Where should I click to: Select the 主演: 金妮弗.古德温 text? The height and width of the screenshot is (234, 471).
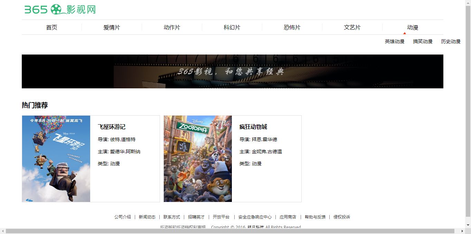[x=261, y=152]
